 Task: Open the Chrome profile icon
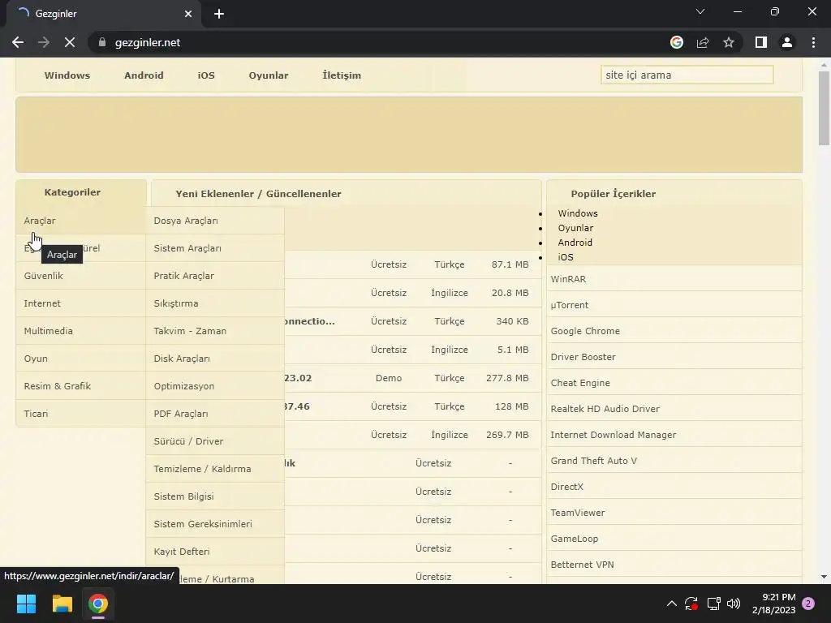(x=787, y=42)
